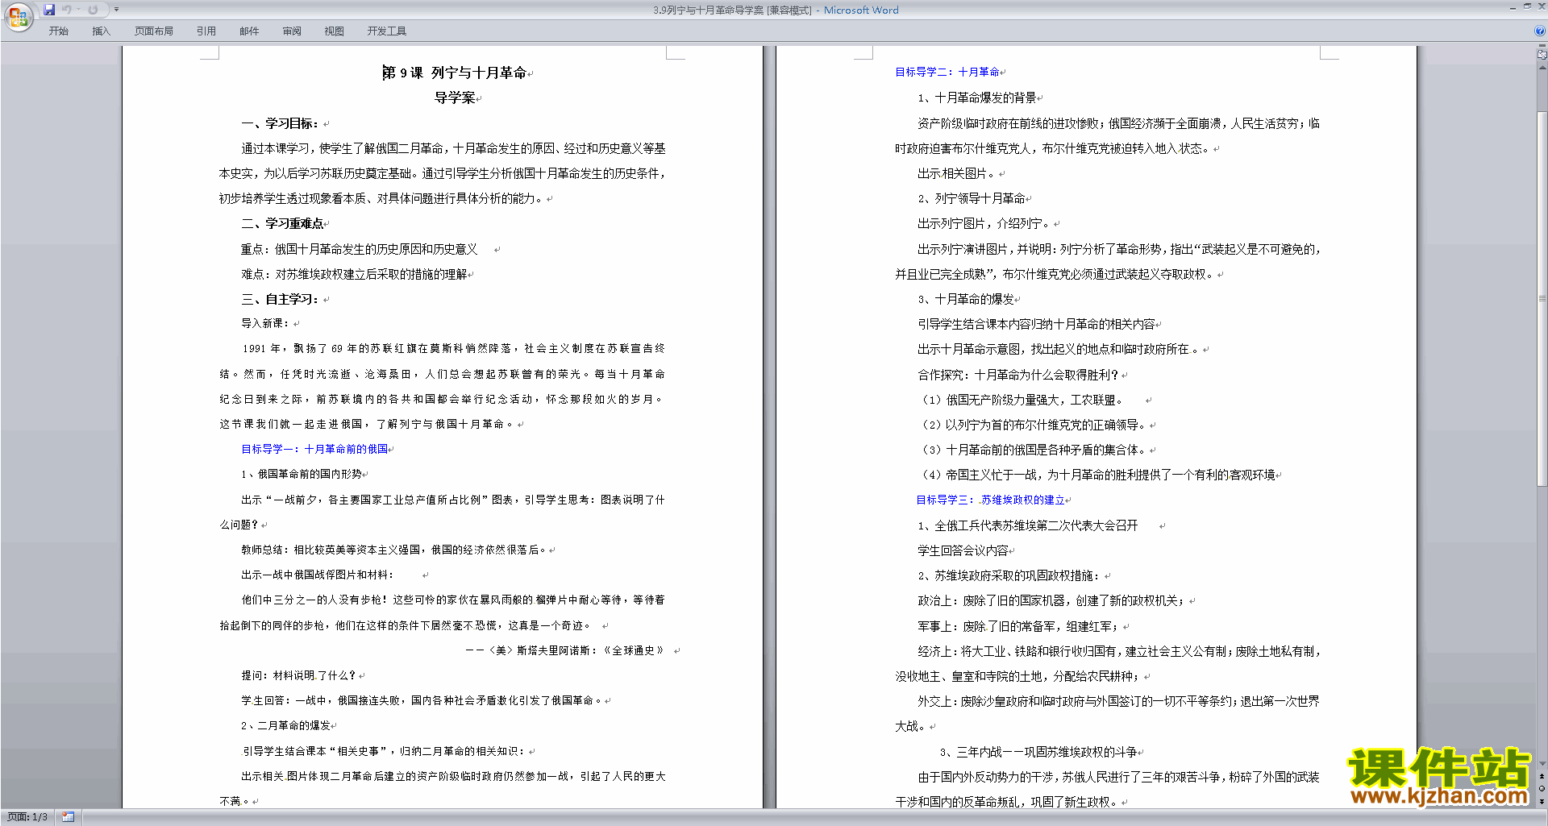Click the '导学案' subtitle line

click(x=455, y=98)
